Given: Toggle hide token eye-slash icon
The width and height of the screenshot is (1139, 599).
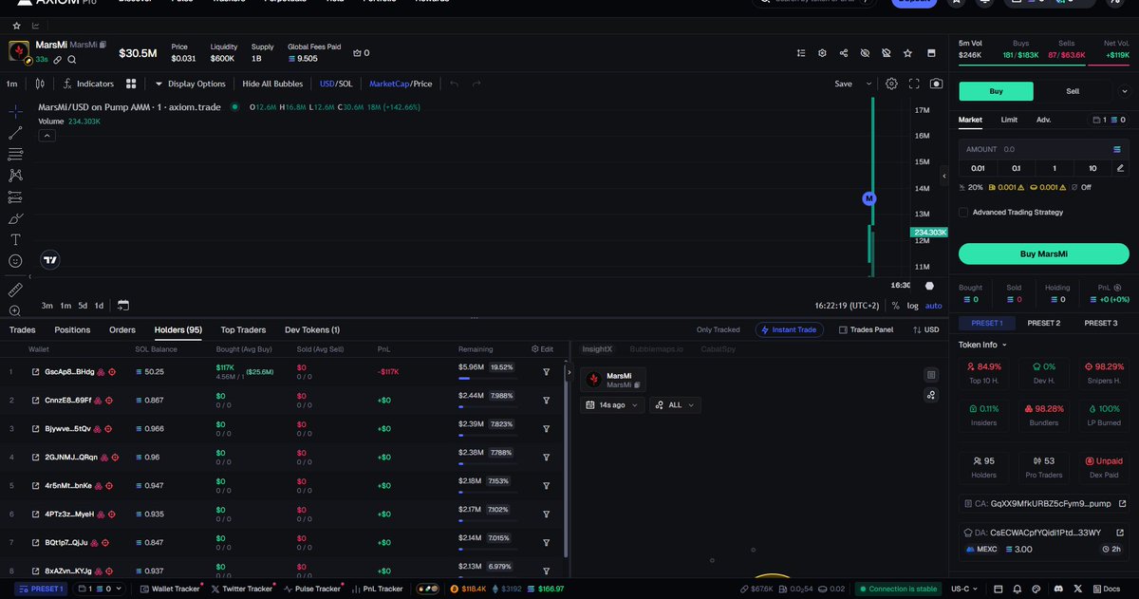Looking at the screenshot, I should tap(865, 53).
